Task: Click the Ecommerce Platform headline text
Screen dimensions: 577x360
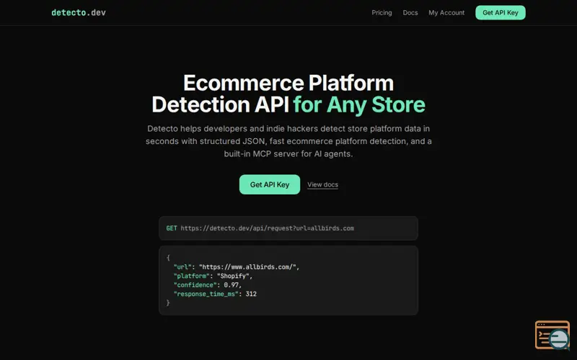Action: pyautogui.click(x=288, y=83)
